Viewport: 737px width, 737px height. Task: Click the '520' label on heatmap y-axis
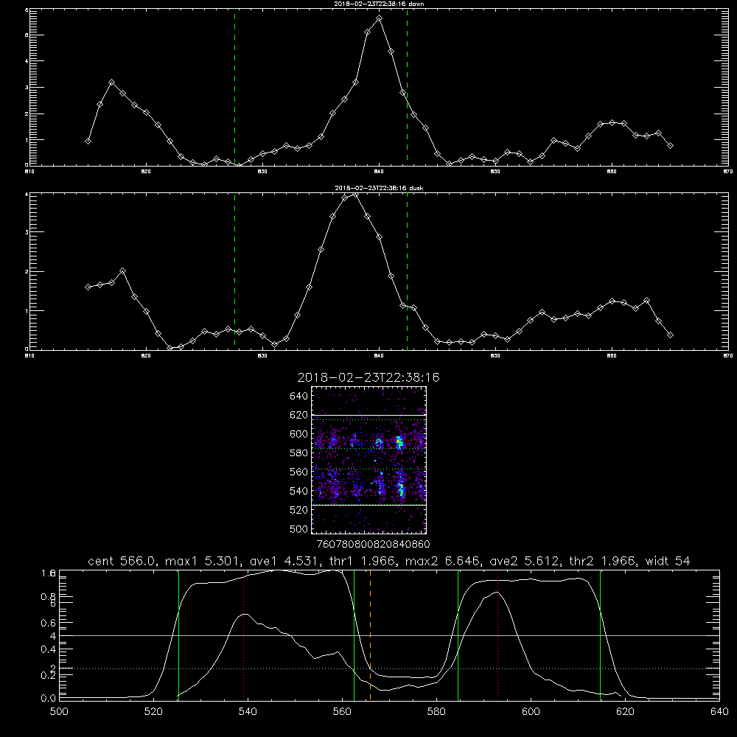[299, 510]
